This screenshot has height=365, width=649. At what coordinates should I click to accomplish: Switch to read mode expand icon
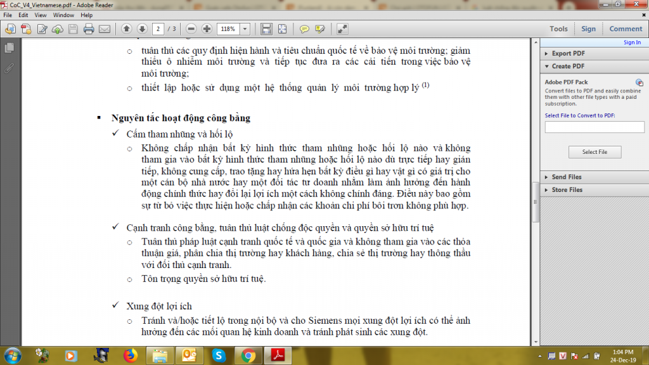click(342, 29)
